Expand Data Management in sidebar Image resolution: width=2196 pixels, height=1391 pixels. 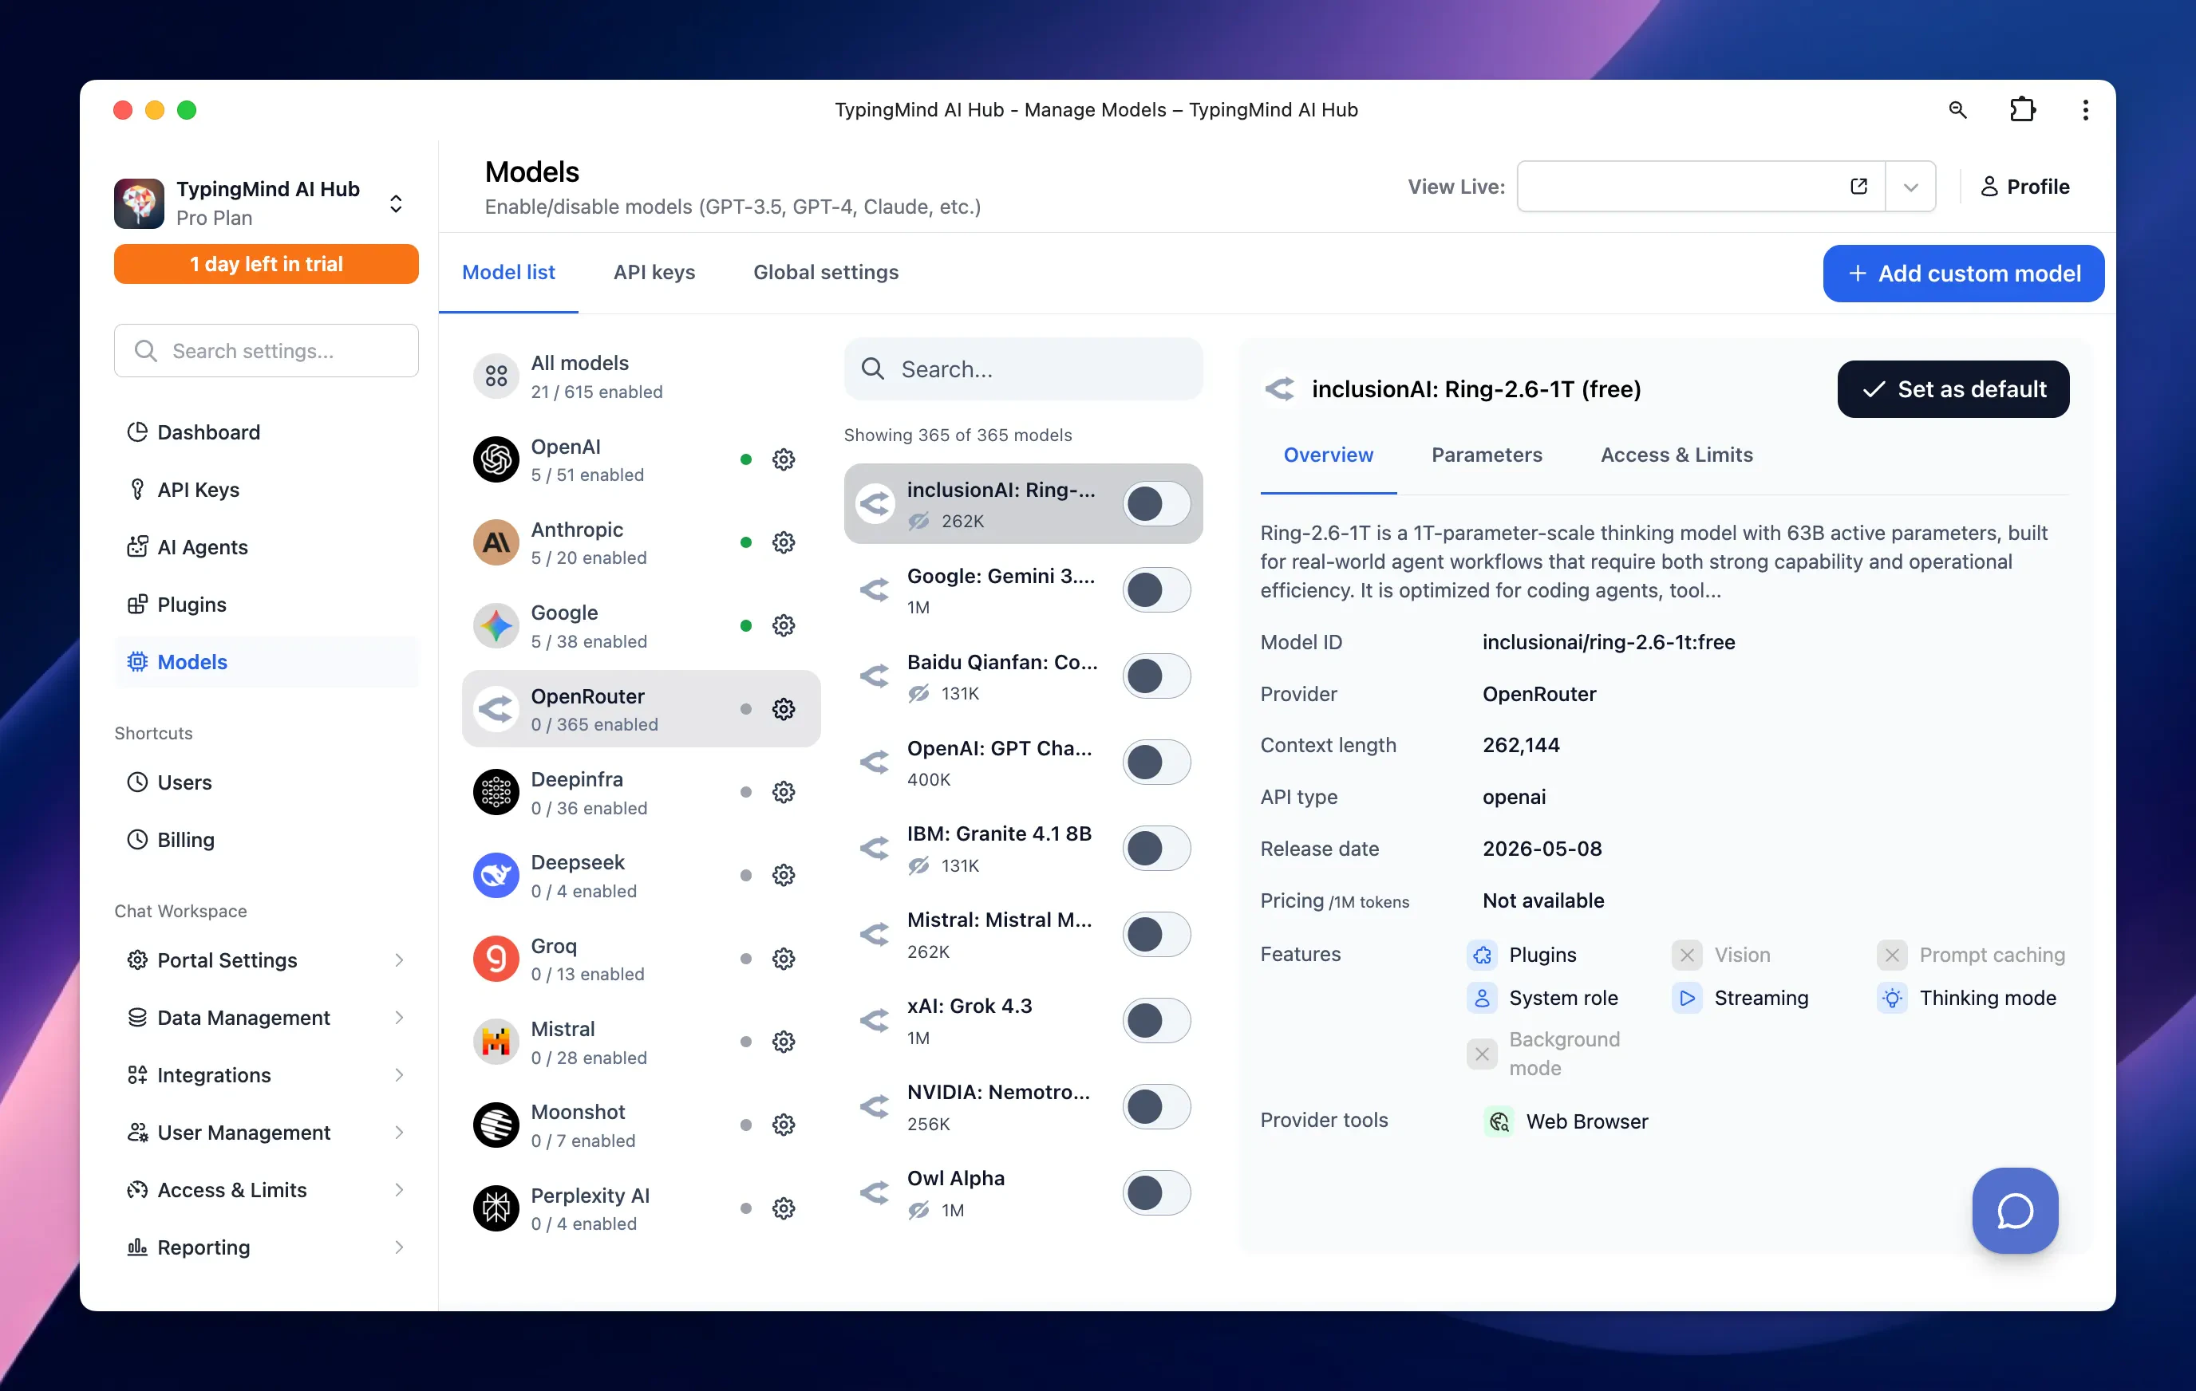pyautogui.click(x=267, y=1017)
